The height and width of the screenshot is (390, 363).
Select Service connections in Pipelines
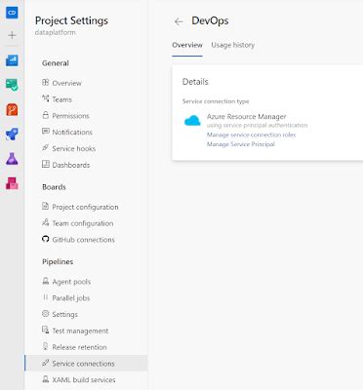tap(86, 364)
